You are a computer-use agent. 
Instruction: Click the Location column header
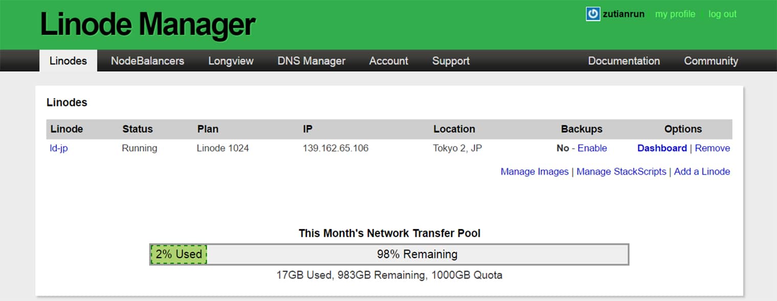pos(454,129)
